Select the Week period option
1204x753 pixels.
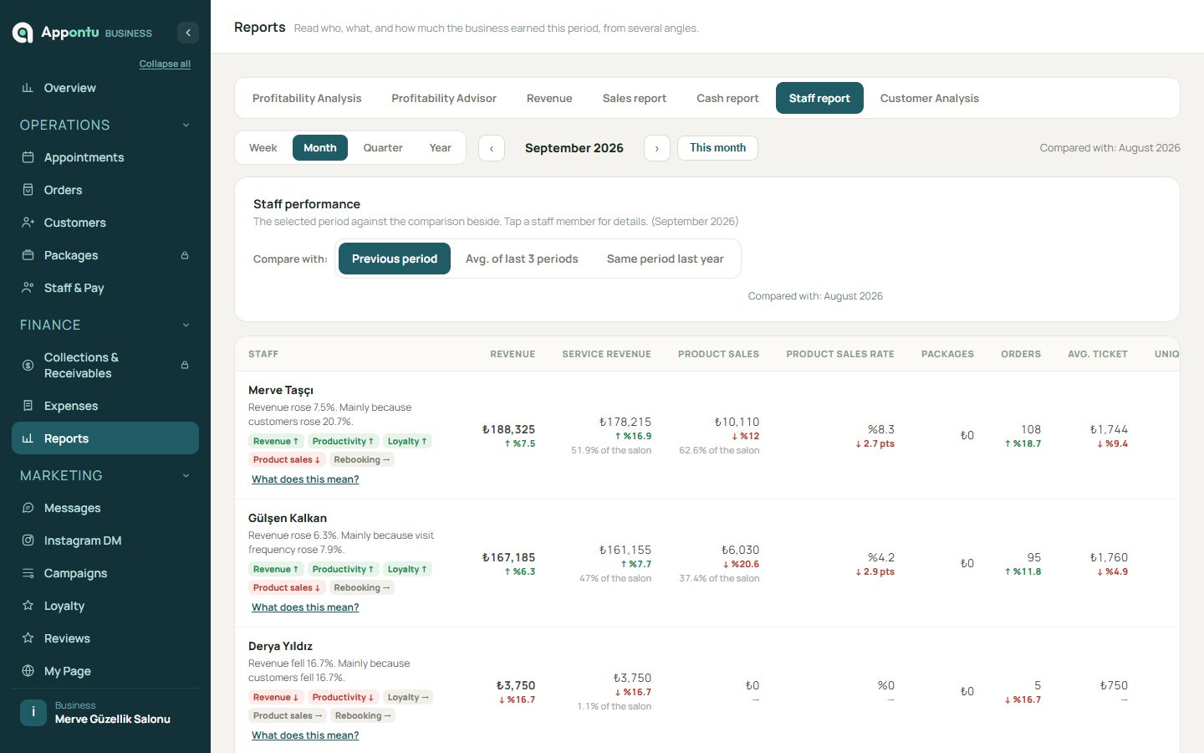(263, 148)
